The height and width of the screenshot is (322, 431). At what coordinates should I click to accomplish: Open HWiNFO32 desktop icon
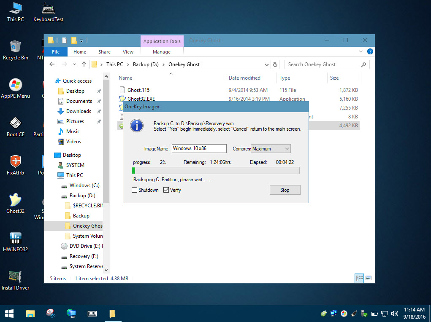(x=15, y=238)
